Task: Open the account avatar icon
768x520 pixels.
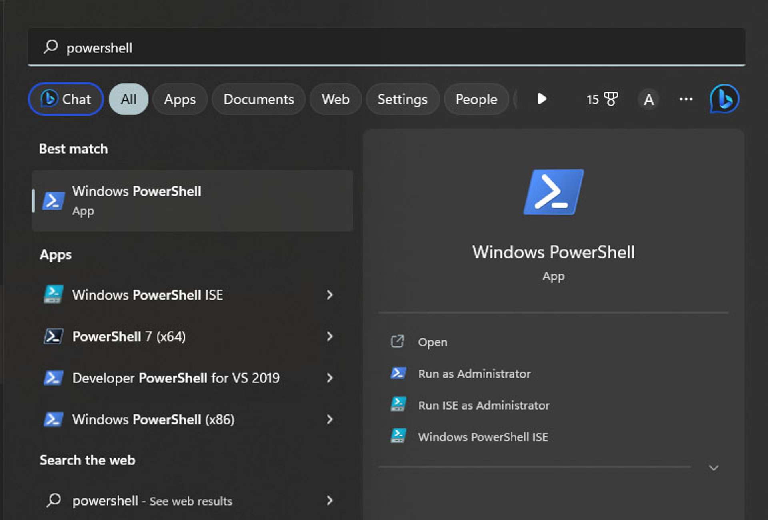Action: point(649,99)
